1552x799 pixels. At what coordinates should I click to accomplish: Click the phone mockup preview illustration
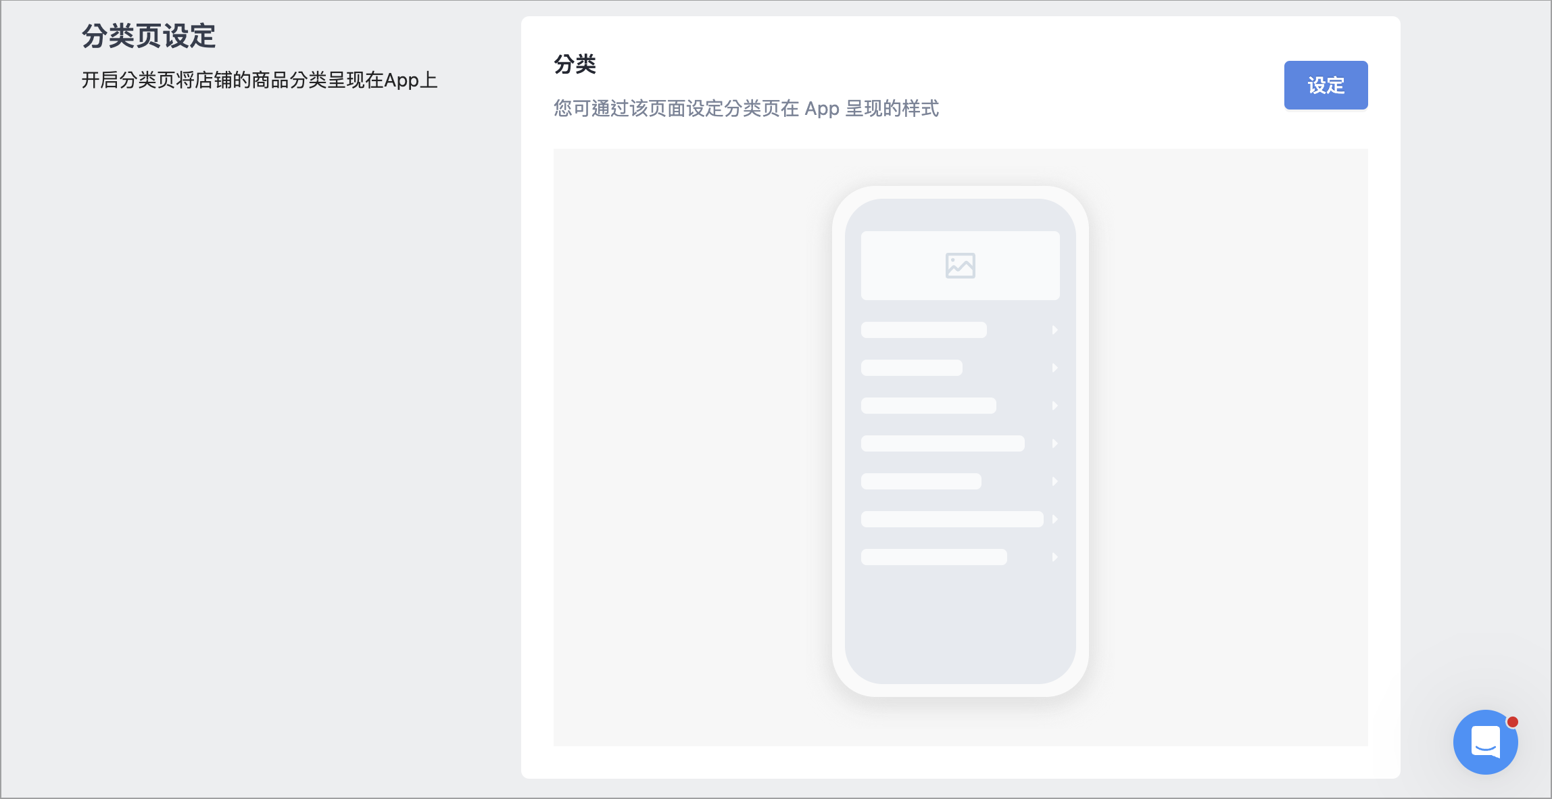coord(960,441)
